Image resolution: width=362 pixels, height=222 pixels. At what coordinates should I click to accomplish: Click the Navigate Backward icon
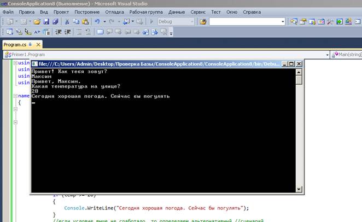(x=126, y=22)
